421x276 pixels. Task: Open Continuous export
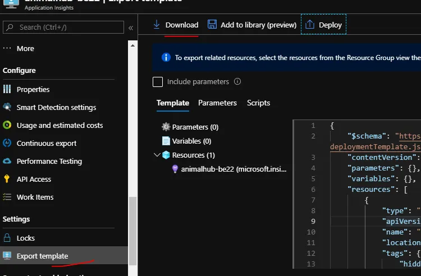[x=47, y=143]
